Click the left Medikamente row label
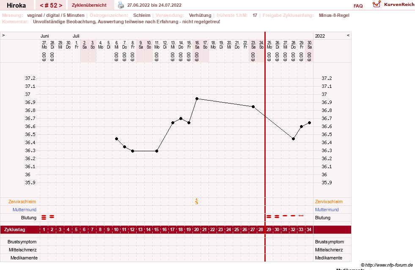This screenshot has width=415, height=270. [x=24, y=258]
